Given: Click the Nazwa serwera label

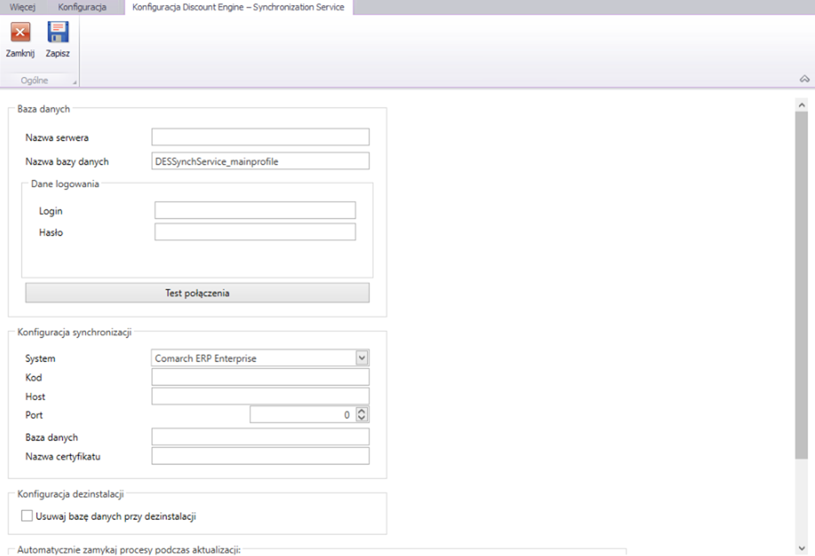Looking at the screenshot, I should click(x=57, y=138).
